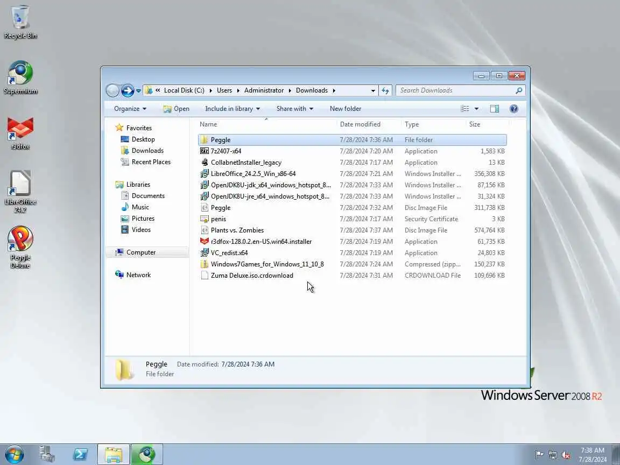The width and height of the screenshot is (620, 465).
Task: Select the 7z2407-x64 application icon
Action: click(x=204, y=151)
